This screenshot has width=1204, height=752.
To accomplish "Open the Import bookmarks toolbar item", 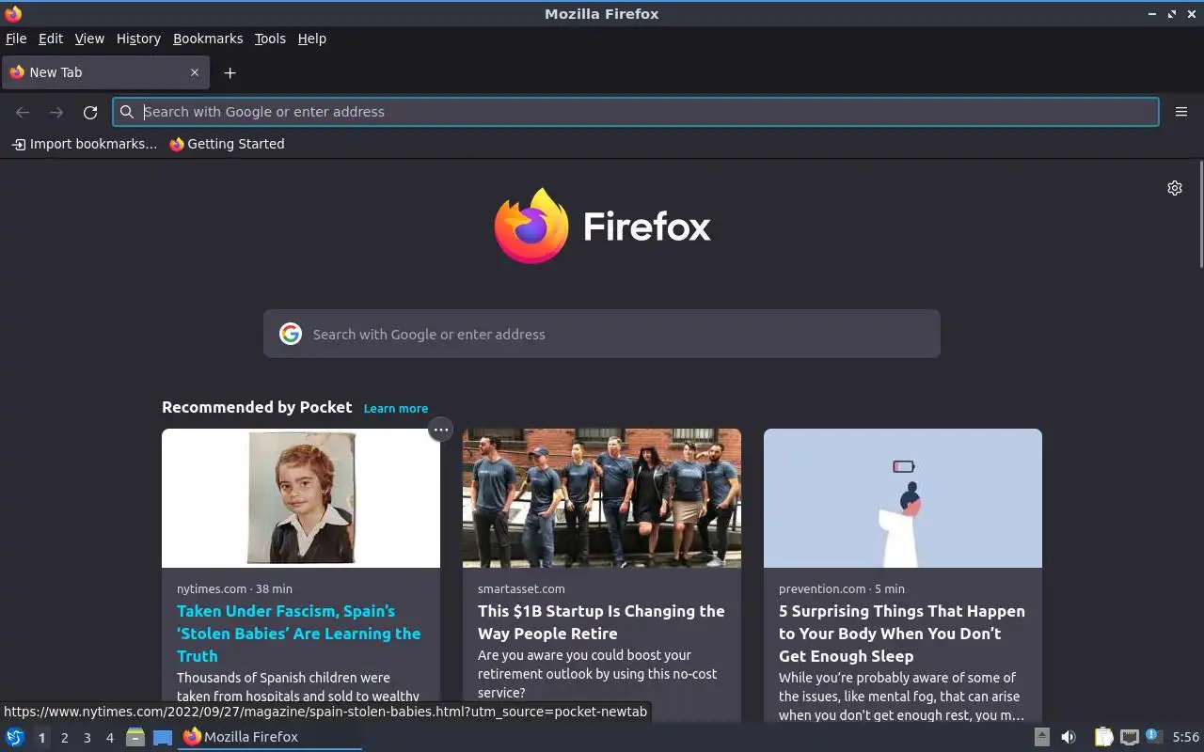I will pos(85,144).
